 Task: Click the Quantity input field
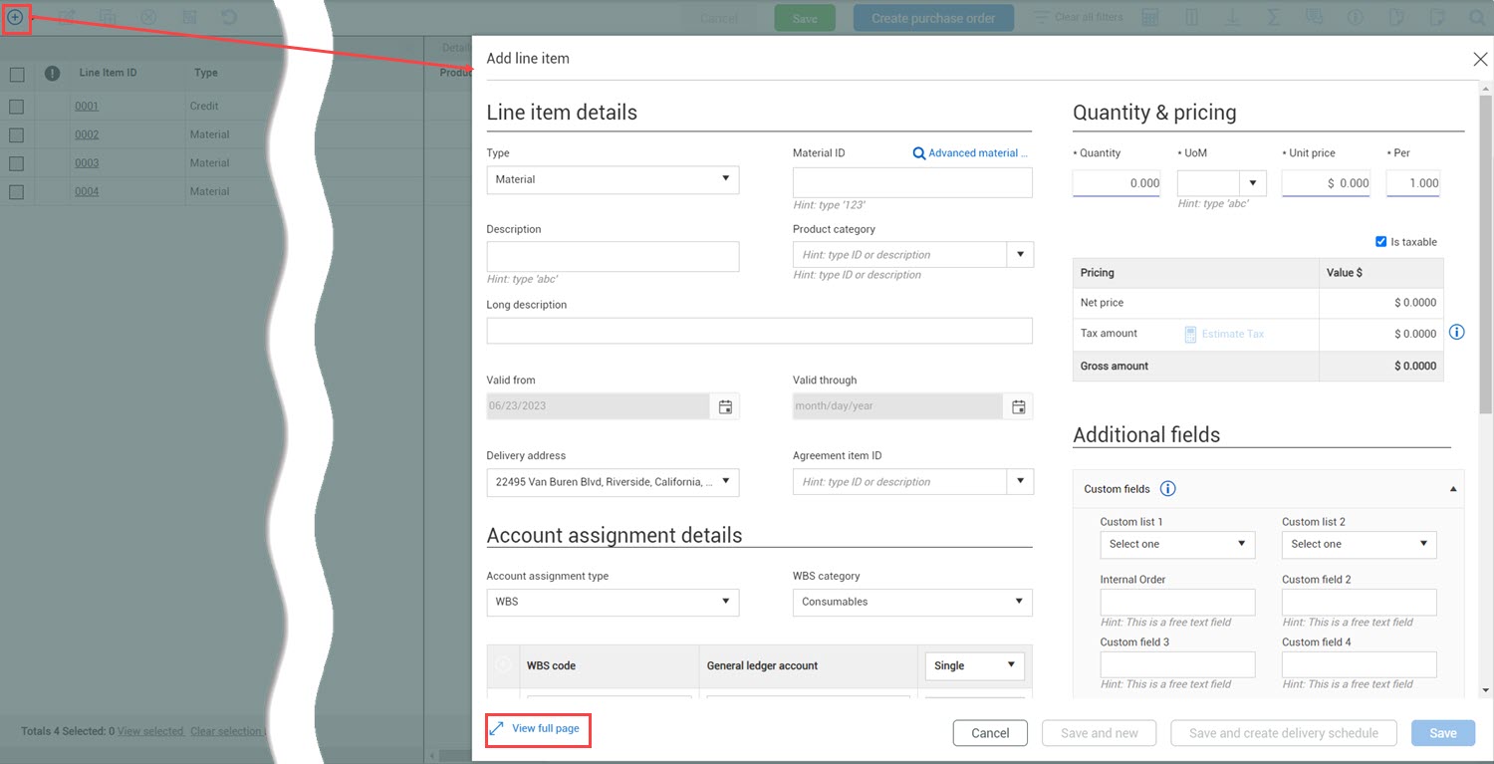(x=1117, y=182)
